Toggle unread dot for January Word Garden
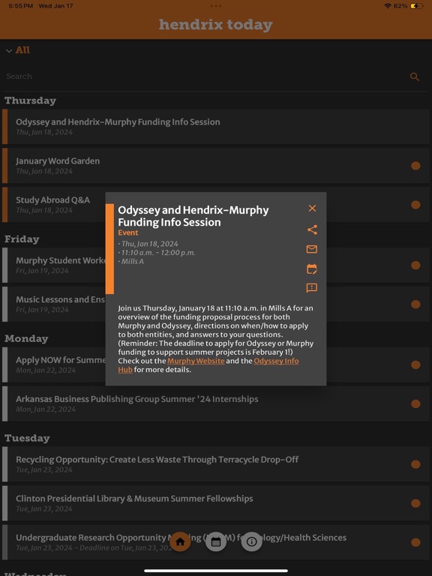432x576 pixels. click(415, 166)
